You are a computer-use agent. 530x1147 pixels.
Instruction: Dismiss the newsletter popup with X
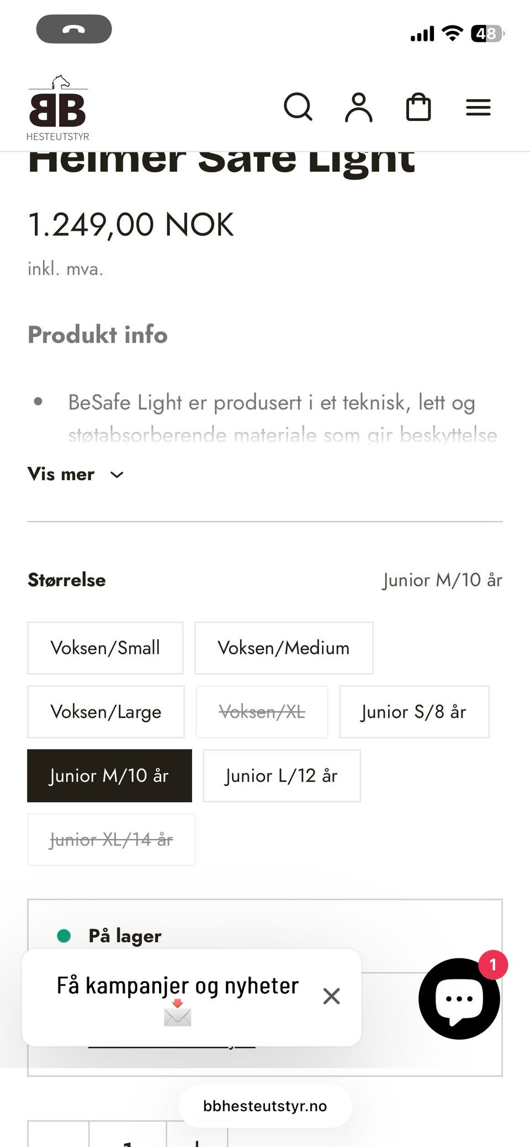331,996
